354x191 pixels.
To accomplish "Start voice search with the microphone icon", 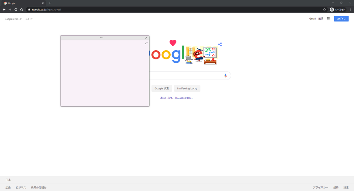I will point(225,75).
